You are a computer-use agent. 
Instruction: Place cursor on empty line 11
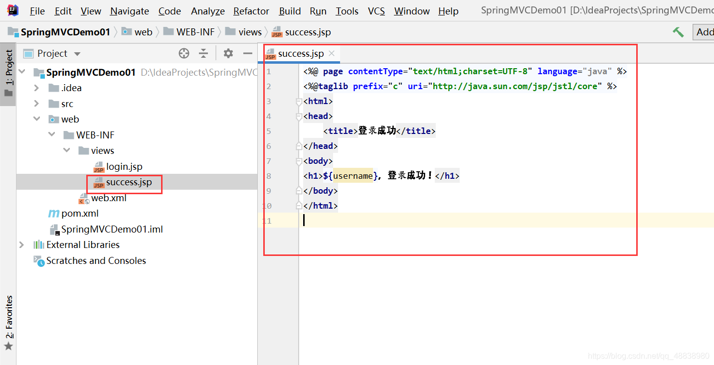click(506, 221)
